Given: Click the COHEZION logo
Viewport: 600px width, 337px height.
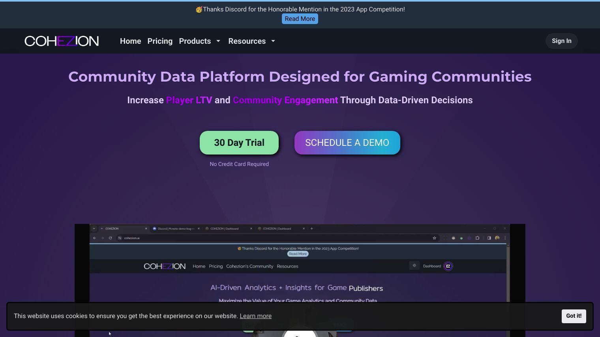Looking at the screenshot, I should point(62,41).
